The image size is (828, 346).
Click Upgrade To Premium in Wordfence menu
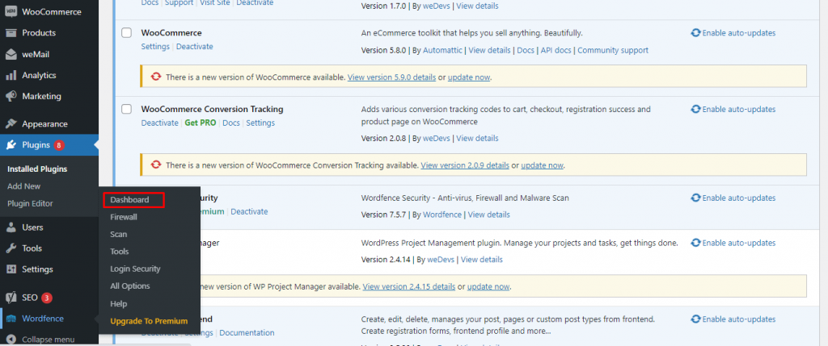[149, 321]
